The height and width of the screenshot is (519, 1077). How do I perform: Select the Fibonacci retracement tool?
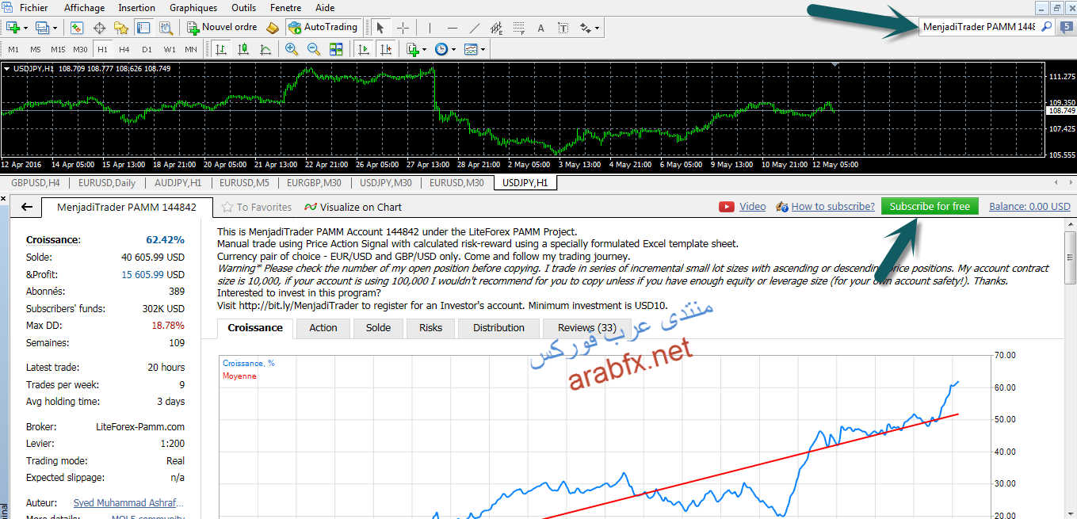[519, 28]
